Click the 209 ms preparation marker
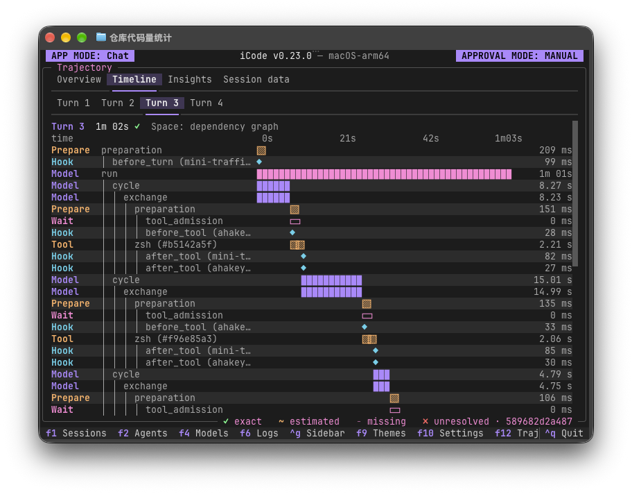Viewport: 632px width, 494px height. click(x=261, y=151)
